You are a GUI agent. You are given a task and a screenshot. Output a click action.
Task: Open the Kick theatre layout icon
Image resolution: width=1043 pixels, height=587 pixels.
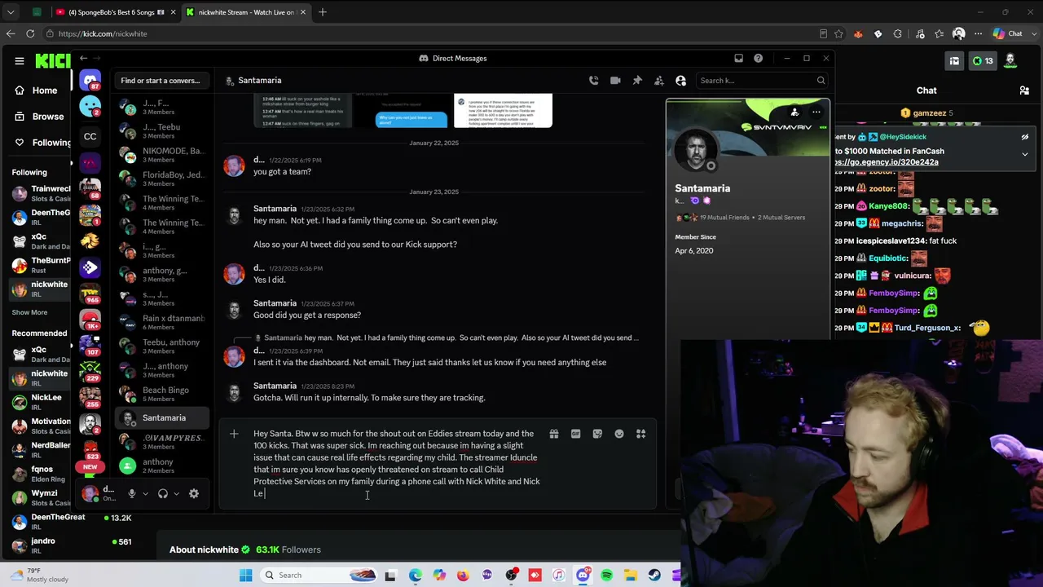point(954,61)
